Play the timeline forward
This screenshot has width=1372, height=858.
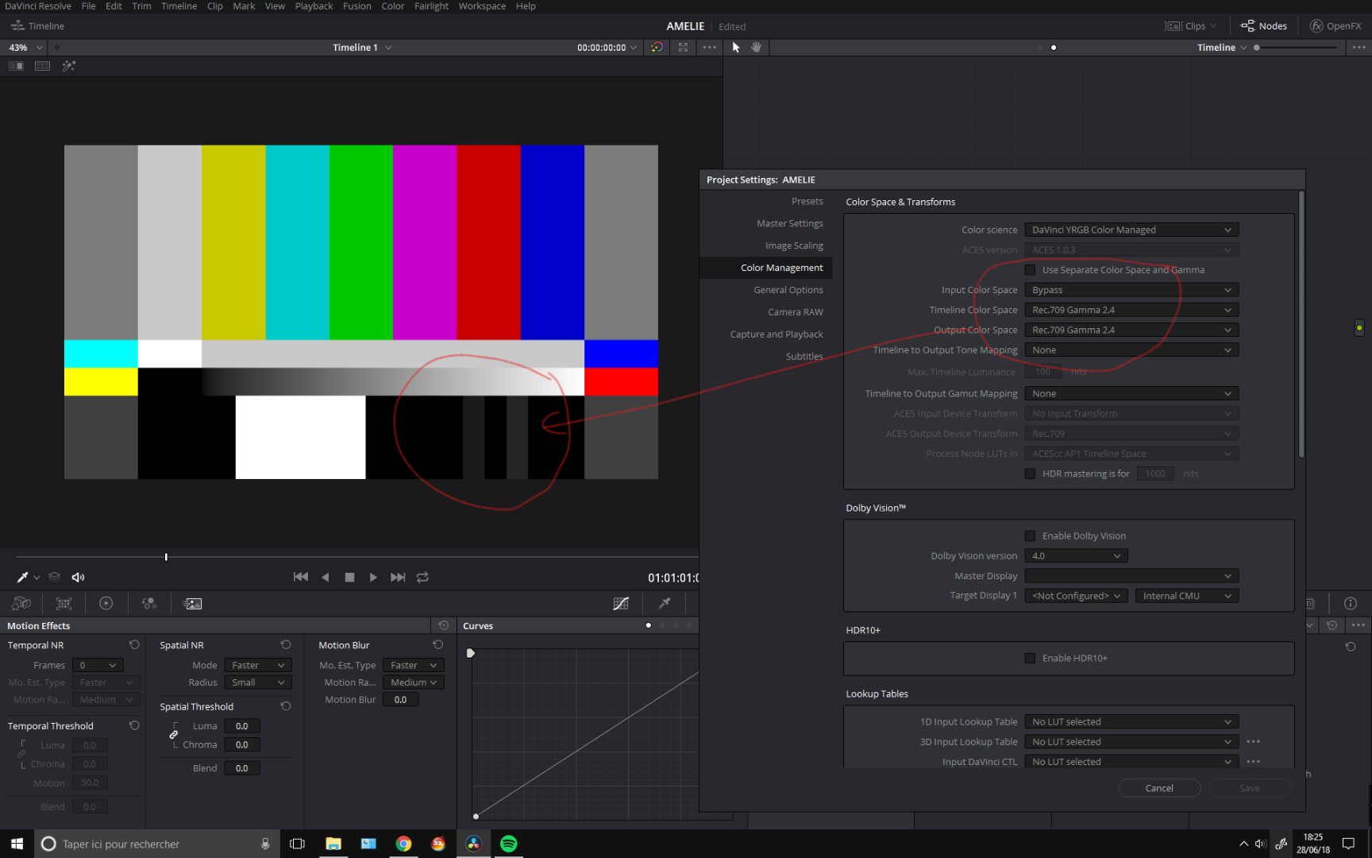[x=373, y=578]
